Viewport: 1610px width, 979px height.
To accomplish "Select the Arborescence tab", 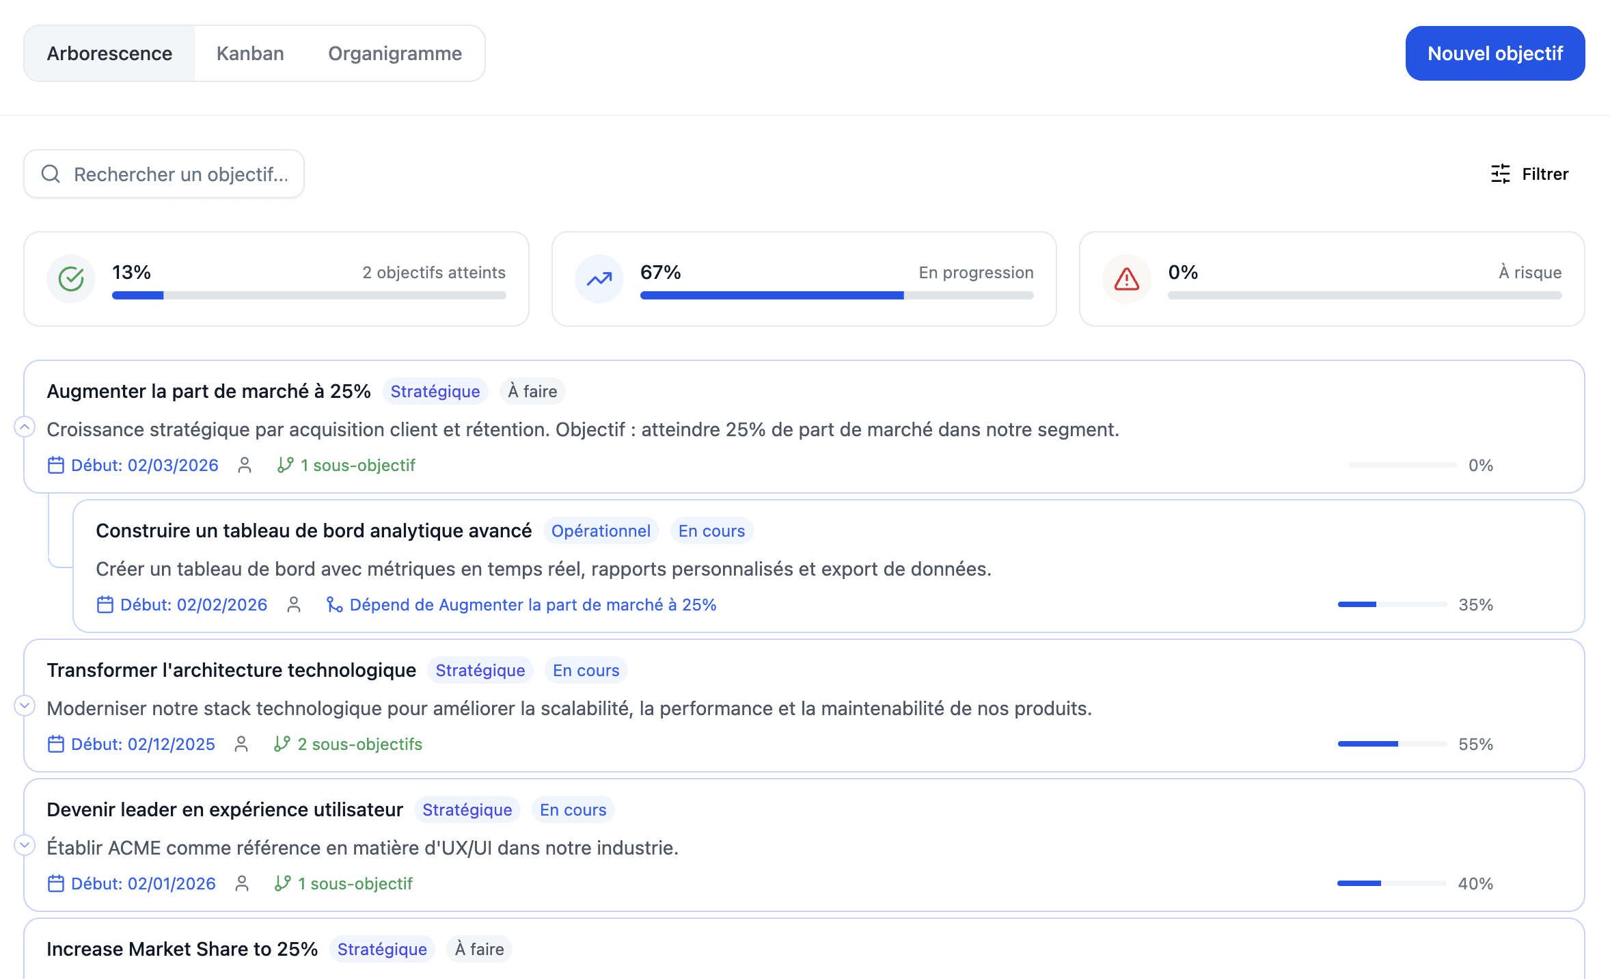I will tap(109, 53).
